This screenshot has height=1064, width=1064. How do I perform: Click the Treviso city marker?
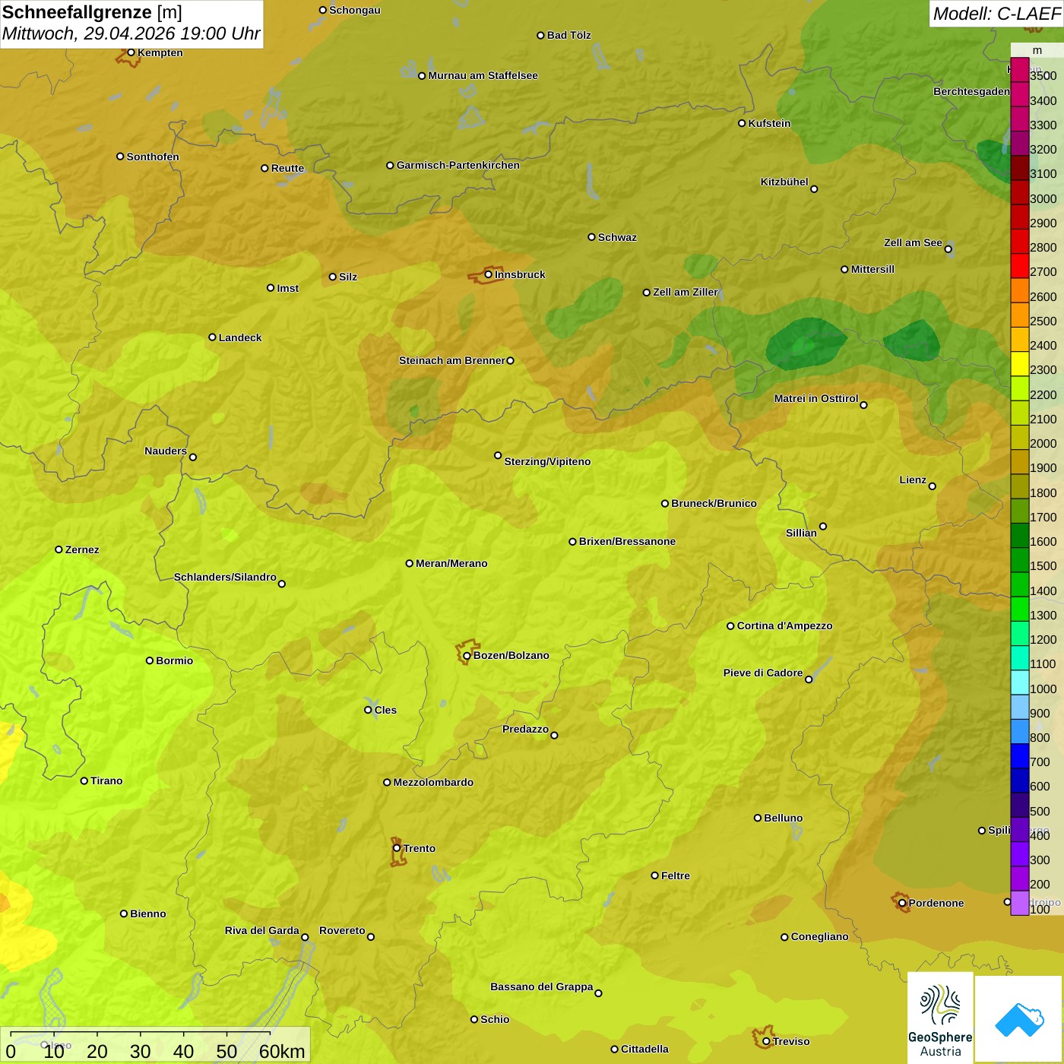click(766, 1041)
